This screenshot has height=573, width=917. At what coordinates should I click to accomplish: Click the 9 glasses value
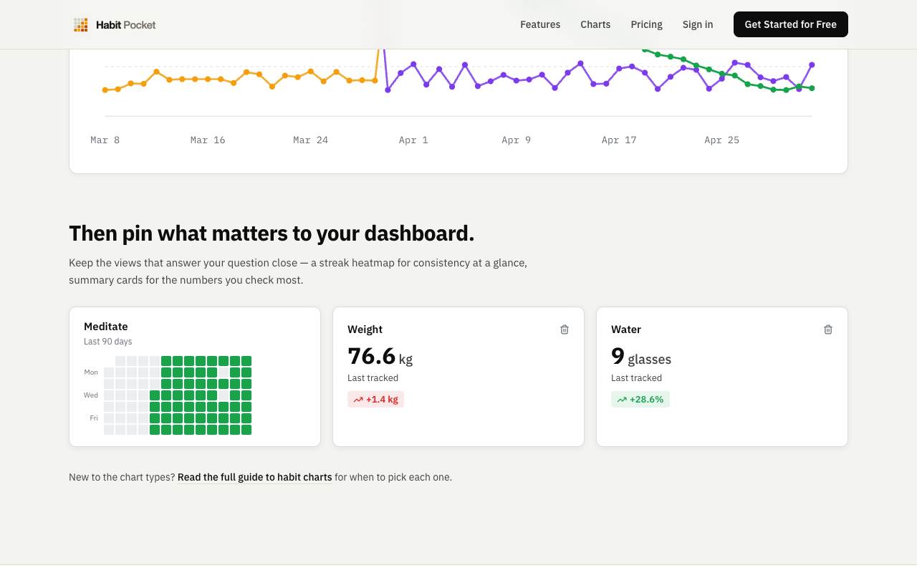coord(641,356)
